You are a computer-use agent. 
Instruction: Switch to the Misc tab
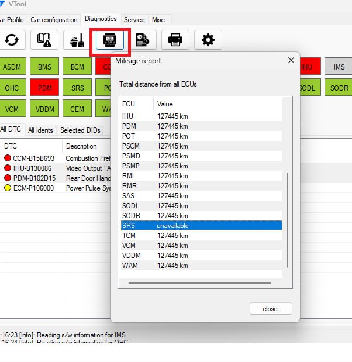tap(158, 20)
